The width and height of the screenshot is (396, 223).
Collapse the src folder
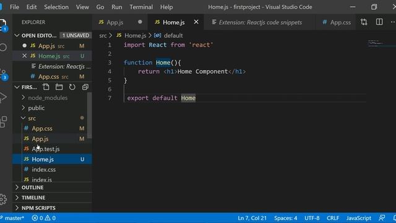[x=24, y=118]
